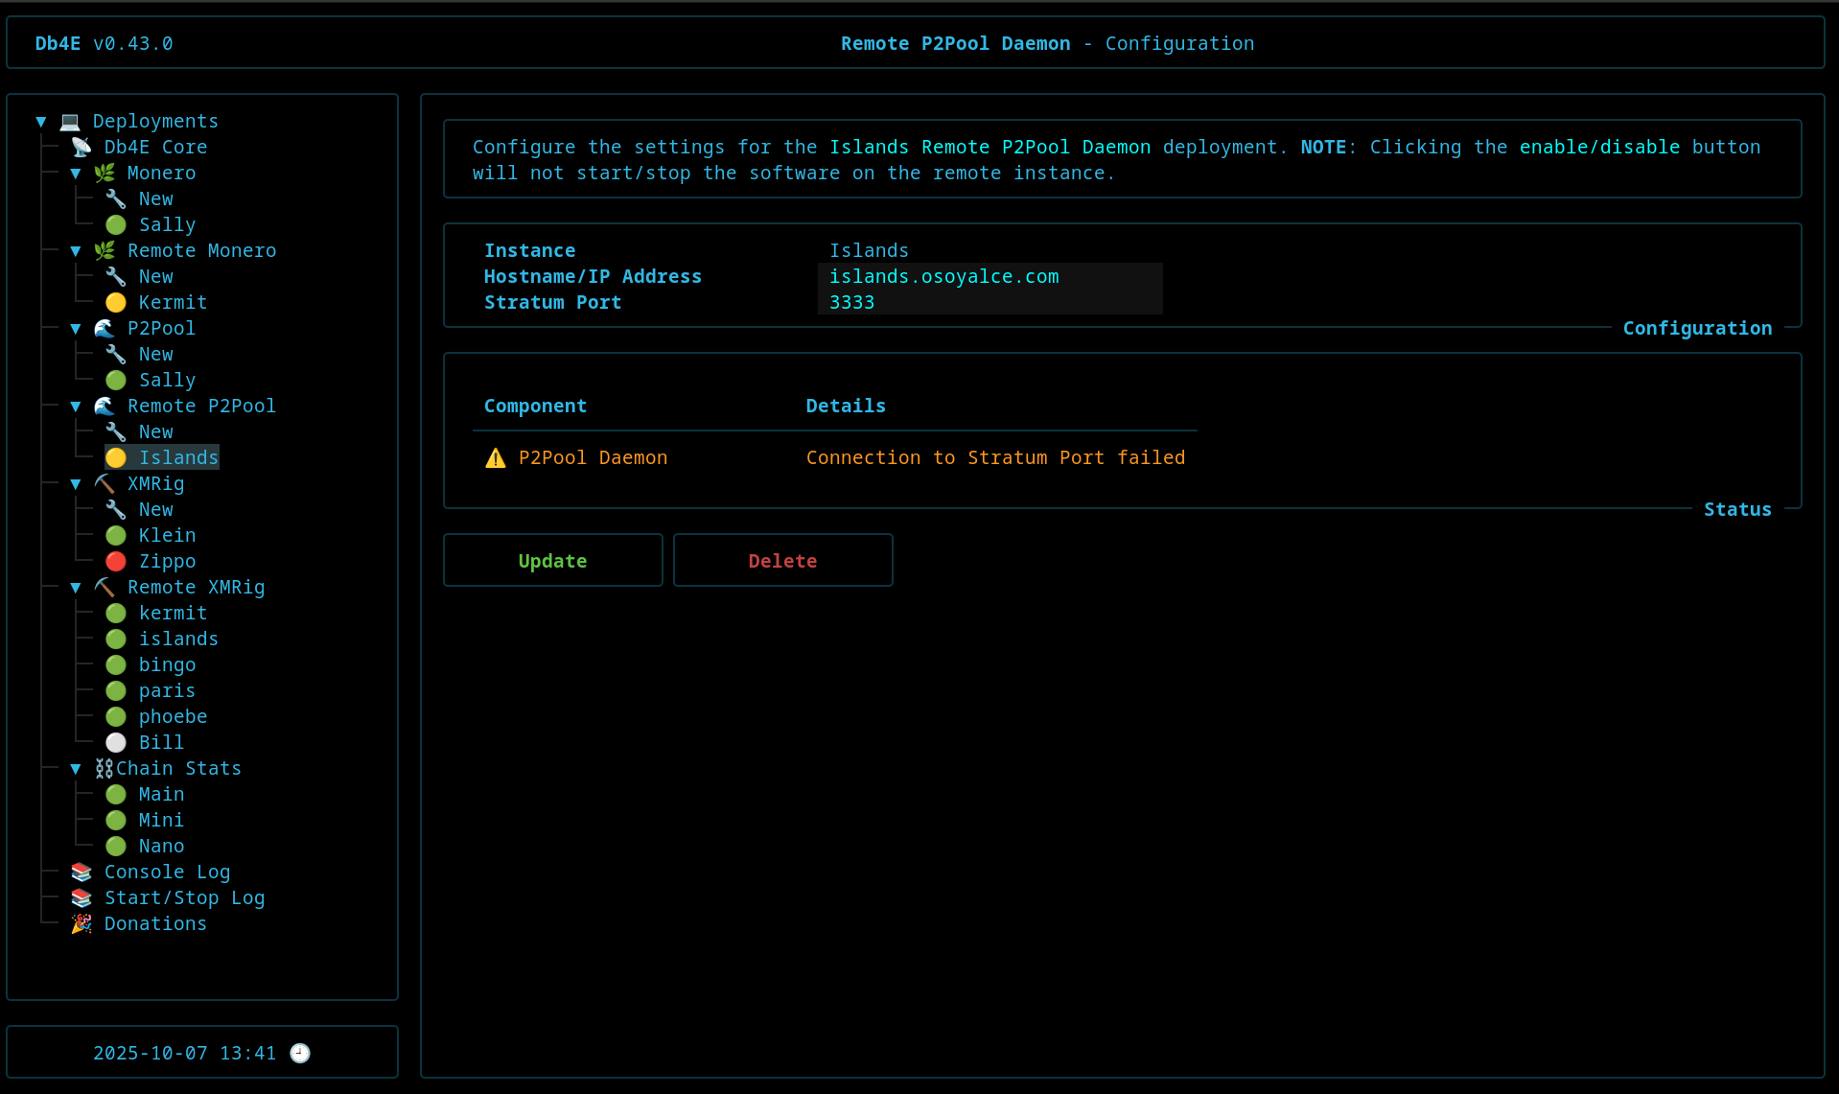This screenshot has width=1839, height=1094.
Task: Click the warning triangle beside P2Pool Daemon
Action: click(x=495, y=458)
